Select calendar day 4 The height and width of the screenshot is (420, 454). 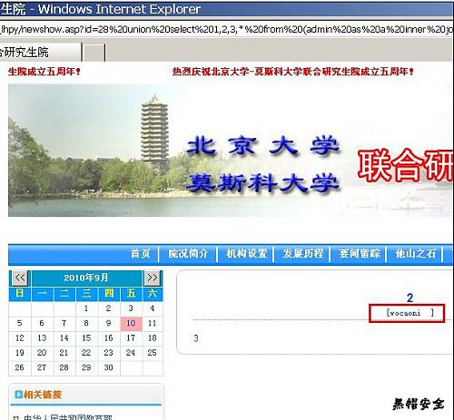coord(153,308)
